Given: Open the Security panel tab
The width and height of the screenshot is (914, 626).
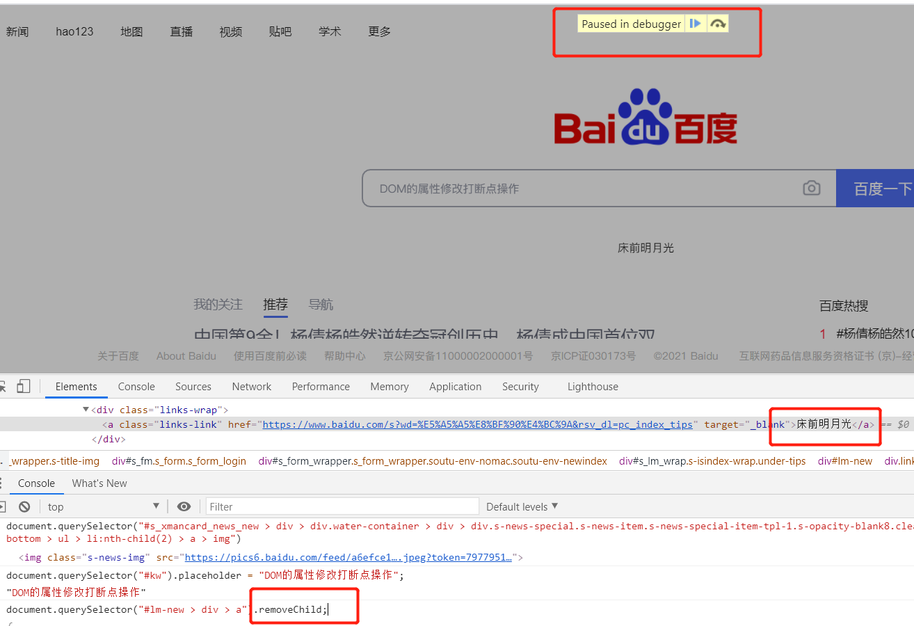Looking at the screenshot, I should pyautogui.click(x=520, y=387).
